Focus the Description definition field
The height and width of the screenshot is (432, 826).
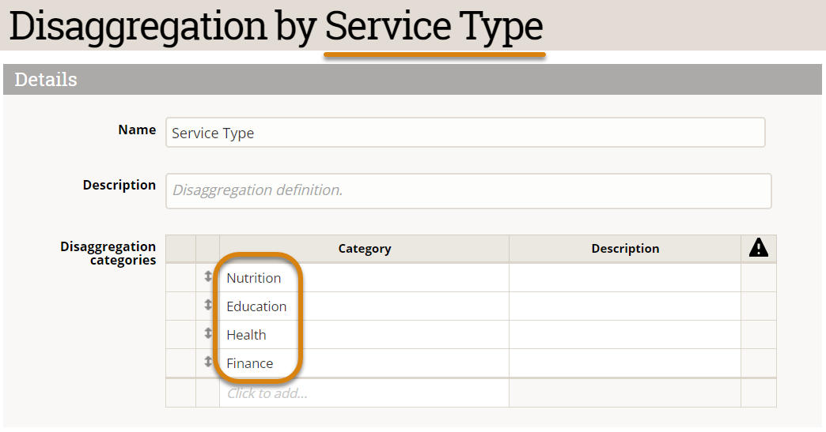point(468,190)
